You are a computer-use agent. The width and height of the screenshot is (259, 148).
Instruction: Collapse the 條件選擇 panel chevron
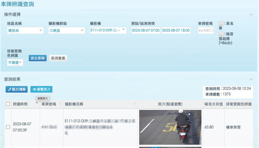tap(251, 14)
